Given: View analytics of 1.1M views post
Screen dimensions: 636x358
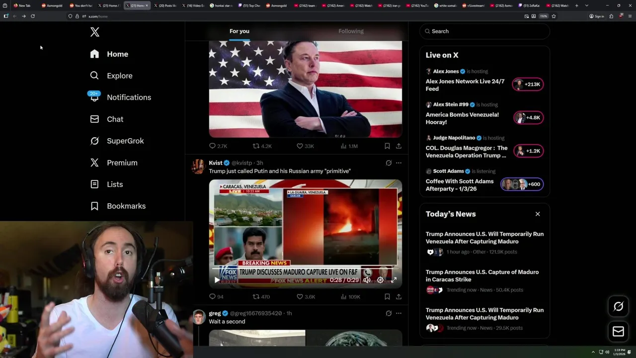Looking at the screenshot, I should [x=349, y=146].
